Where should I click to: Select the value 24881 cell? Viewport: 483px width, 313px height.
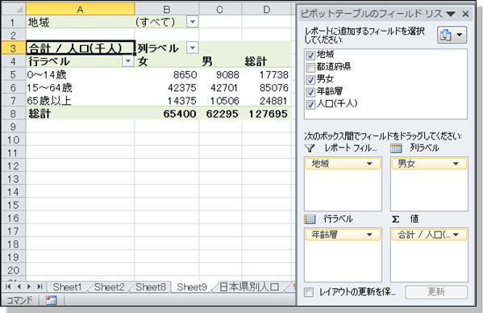(267, 101)
